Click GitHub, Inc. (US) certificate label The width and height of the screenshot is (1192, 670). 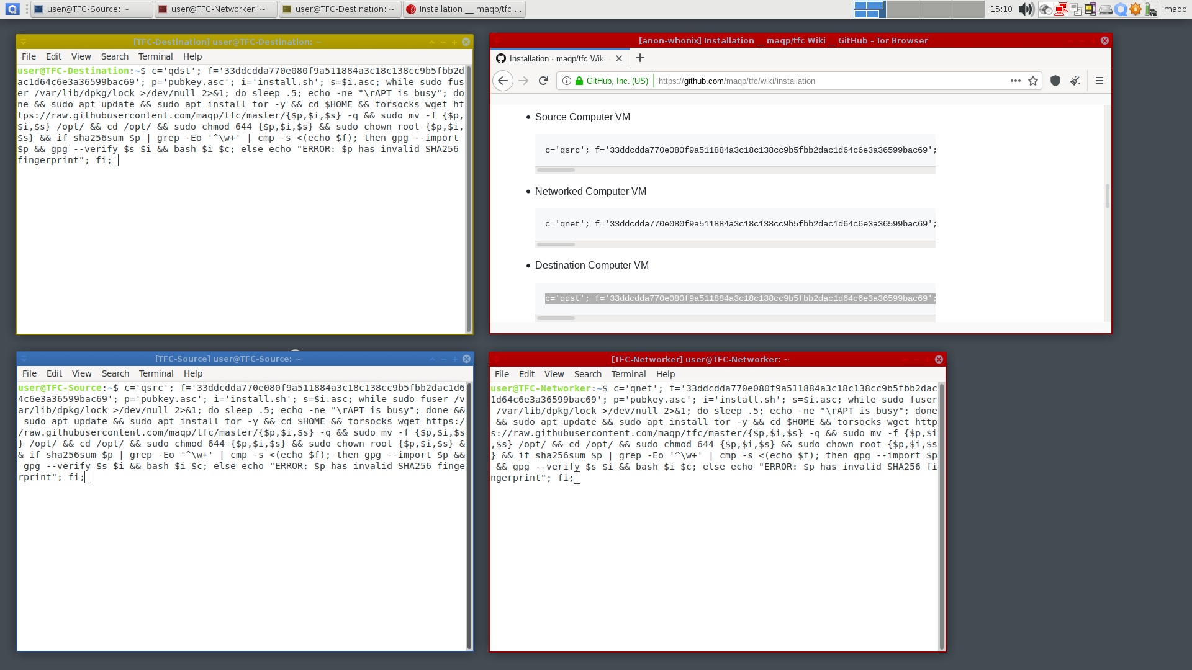[616, 81]
